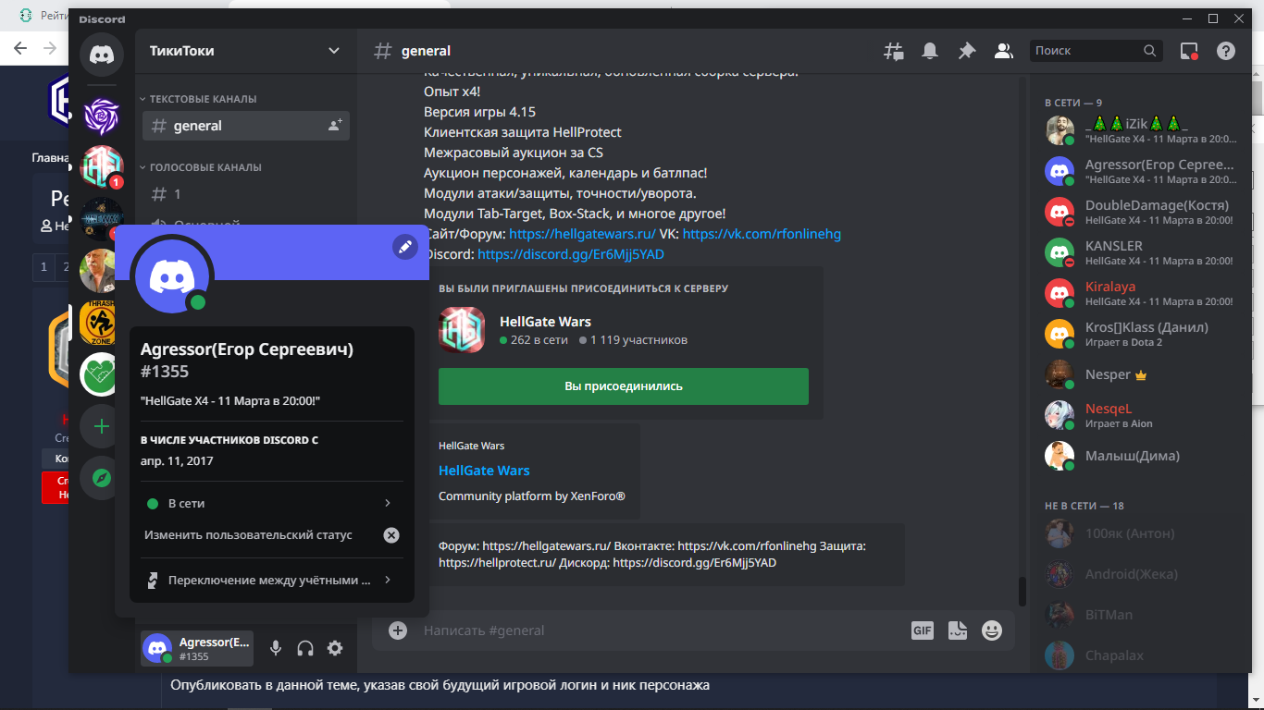Click user panel avatar Agressor #1355
Viewport: 1264px width, 710px height.
coord(156,649)
